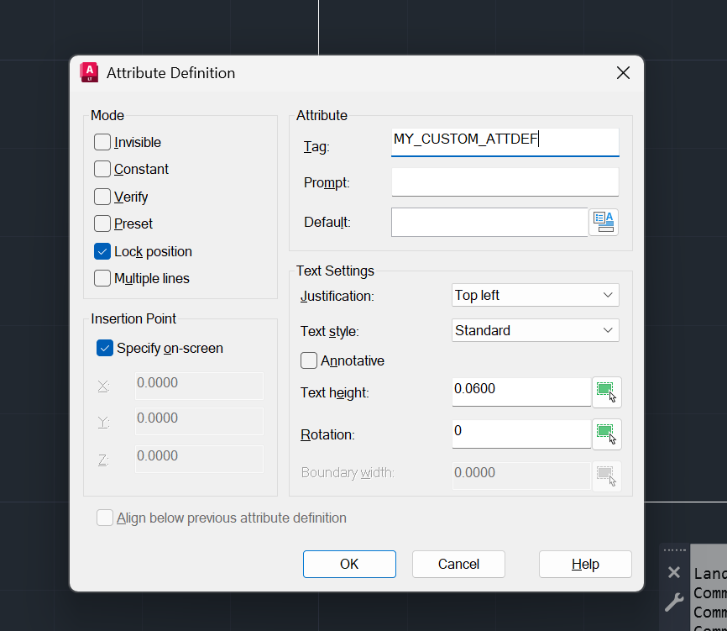The width and height of the screenshot is (727, 631).
Task: Uncheck Lock position
Action: tap(102, 251)
